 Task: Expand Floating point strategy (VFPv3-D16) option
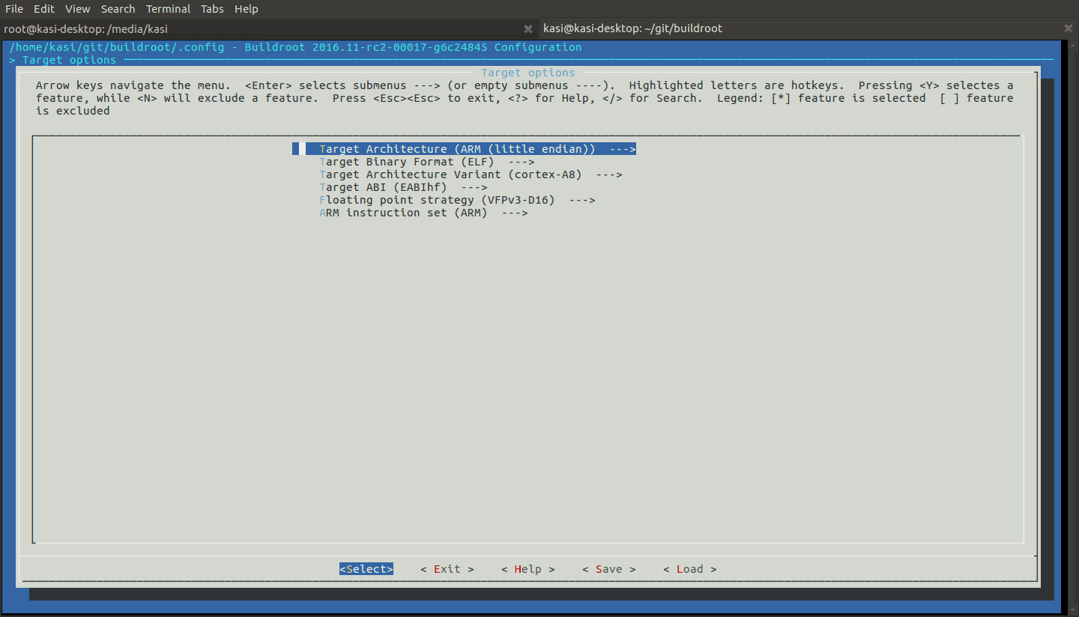[457, 200]
